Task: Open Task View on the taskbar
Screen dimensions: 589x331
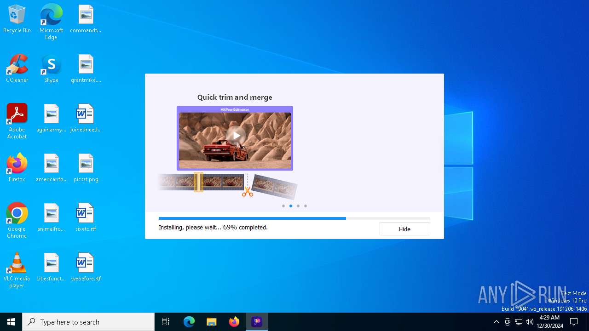Action: click(x=166, y=322)
